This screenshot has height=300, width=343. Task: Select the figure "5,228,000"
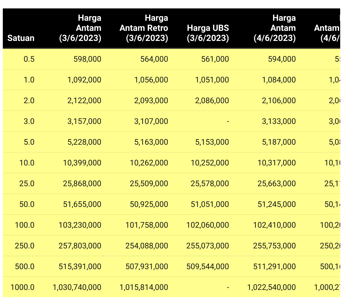point(84,142)
